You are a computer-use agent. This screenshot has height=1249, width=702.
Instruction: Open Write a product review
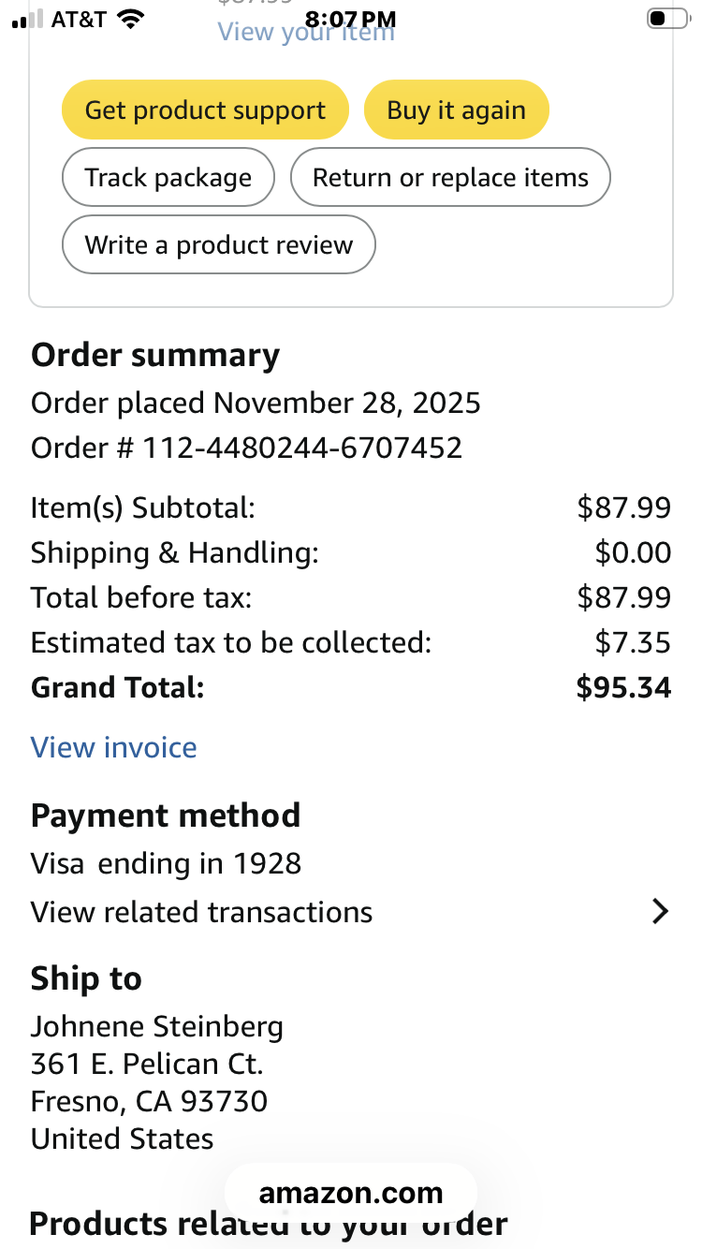[219, 245]
